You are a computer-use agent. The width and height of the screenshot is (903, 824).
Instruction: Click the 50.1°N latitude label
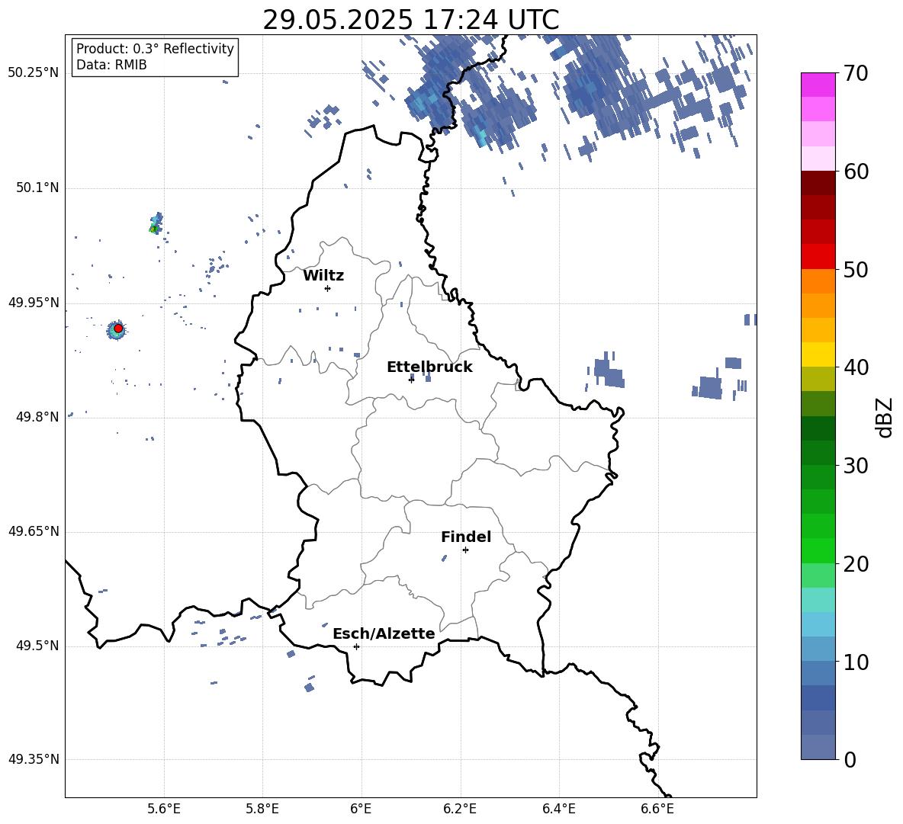[37, 188]
